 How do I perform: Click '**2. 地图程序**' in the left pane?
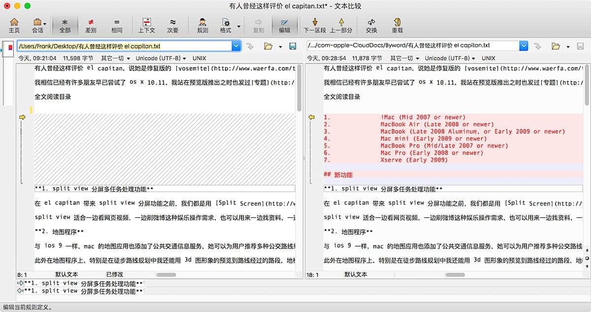pos(59,232)
